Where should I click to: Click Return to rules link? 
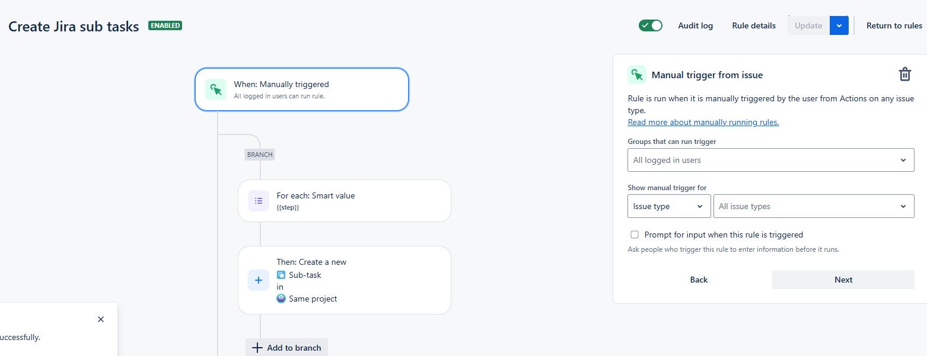894,25
